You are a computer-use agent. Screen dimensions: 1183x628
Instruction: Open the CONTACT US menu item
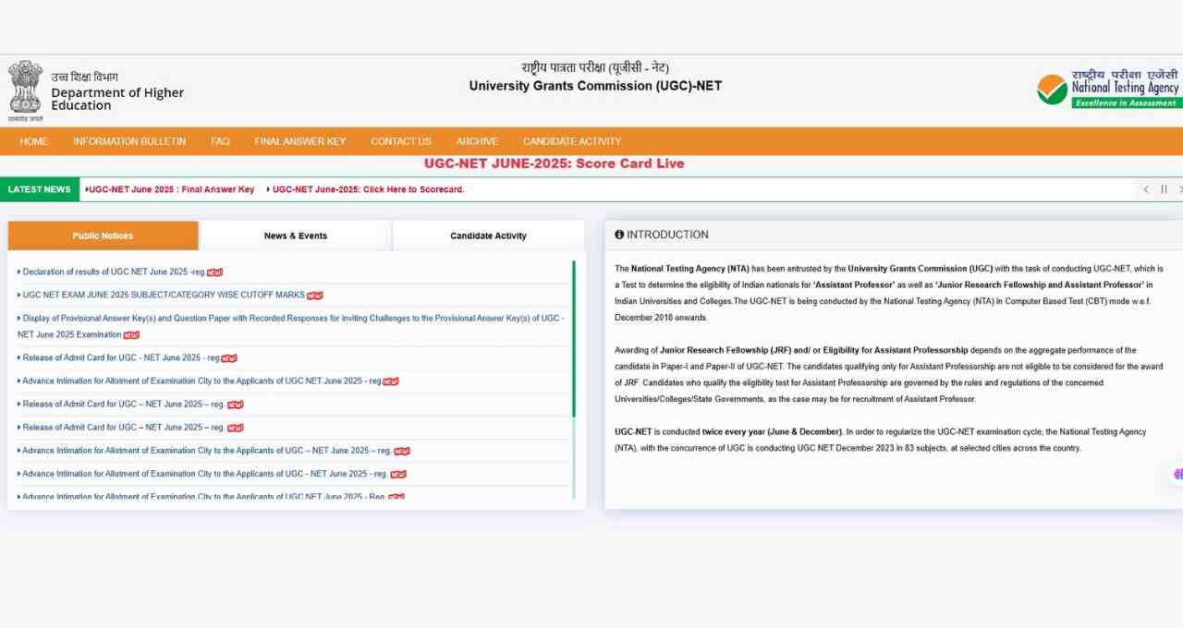coord(401,141)
